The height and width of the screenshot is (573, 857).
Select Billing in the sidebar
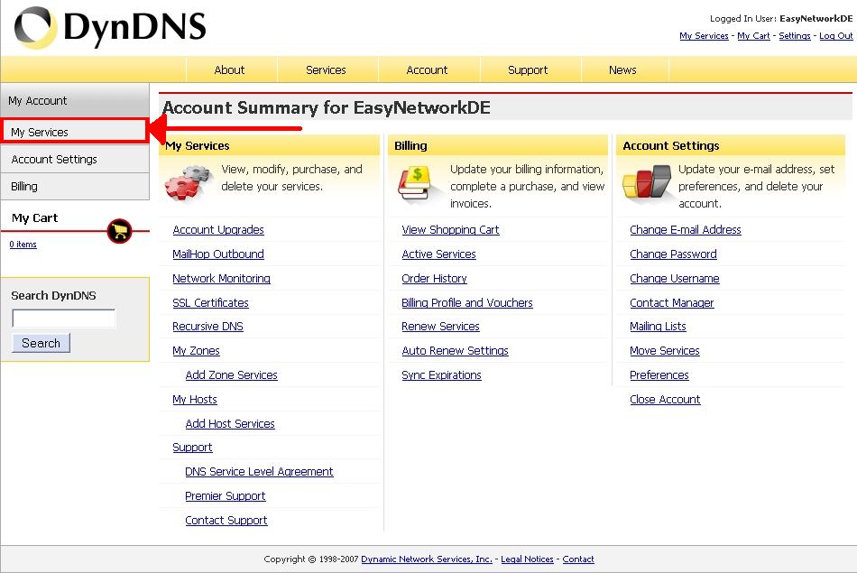click(x=75, y=187)
